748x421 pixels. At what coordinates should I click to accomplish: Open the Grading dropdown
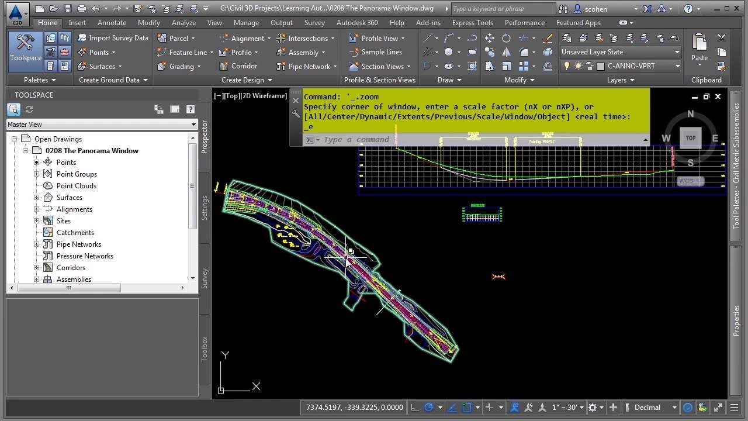[x=179, y=66]
